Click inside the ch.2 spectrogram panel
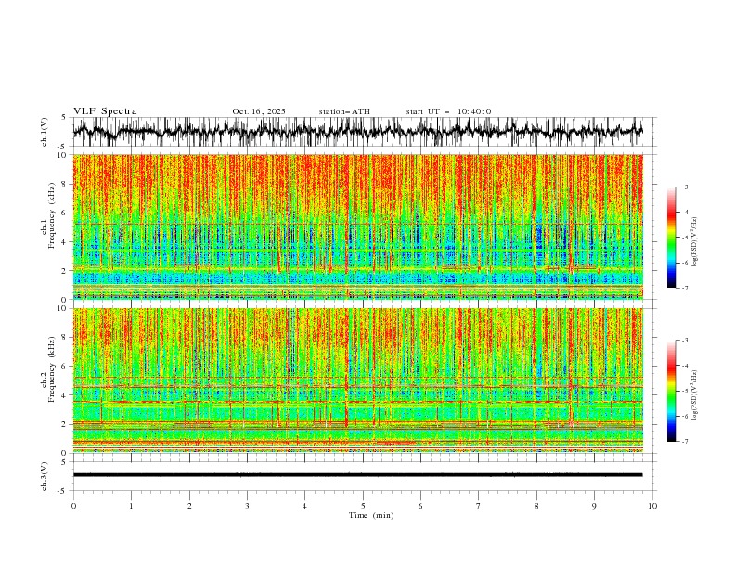The width and height of the screenshot is (735, 568). [x=357, y=381]
